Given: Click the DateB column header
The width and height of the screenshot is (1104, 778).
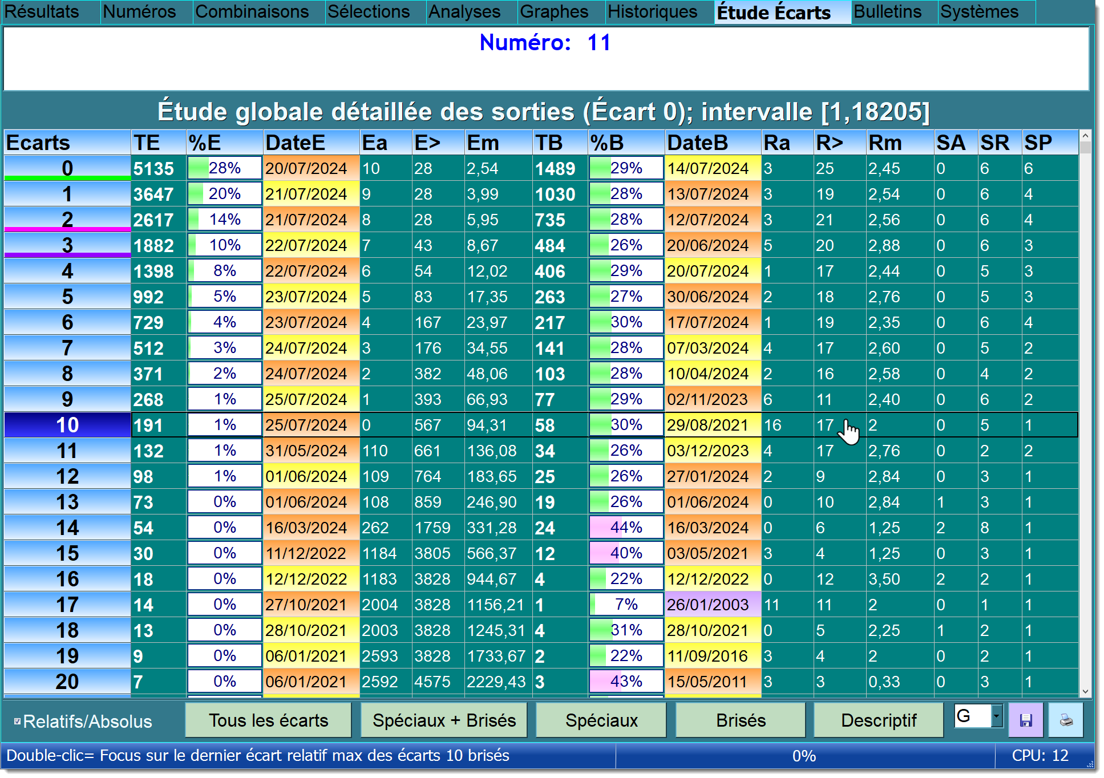Looking at the screenshot, I should (x=713, y=143).
